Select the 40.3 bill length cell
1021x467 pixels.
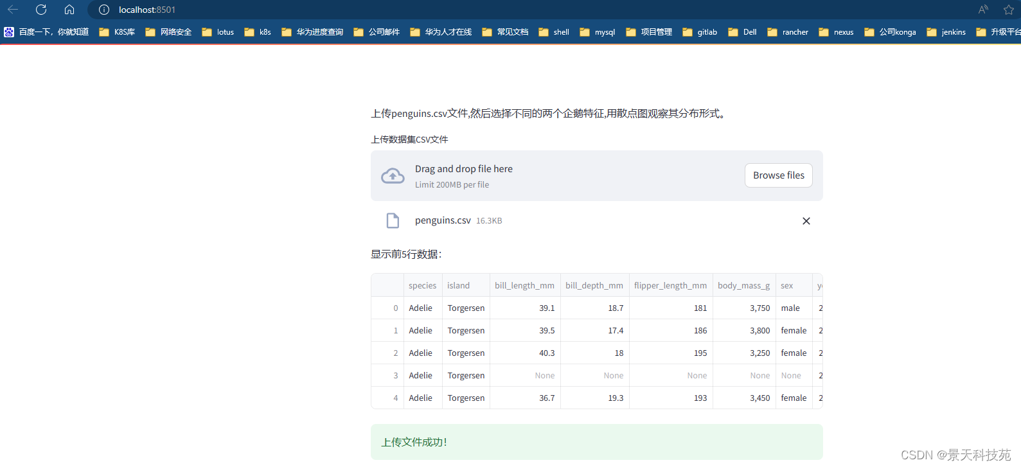pos(525,353)
